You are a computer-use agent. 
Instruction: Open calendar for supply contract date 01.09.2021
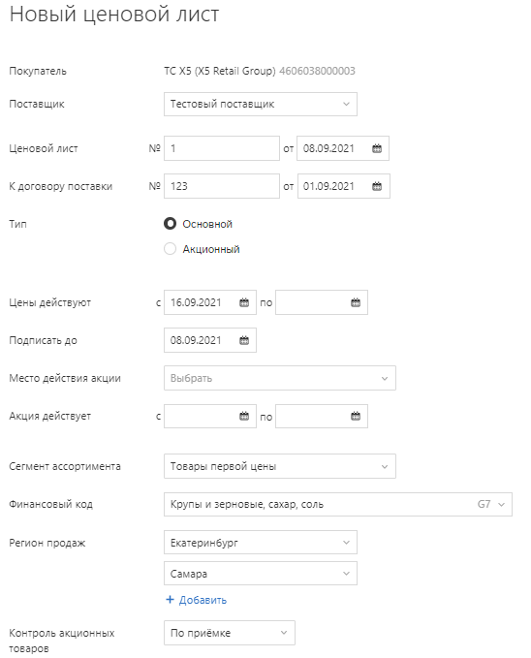coord(377,186)
